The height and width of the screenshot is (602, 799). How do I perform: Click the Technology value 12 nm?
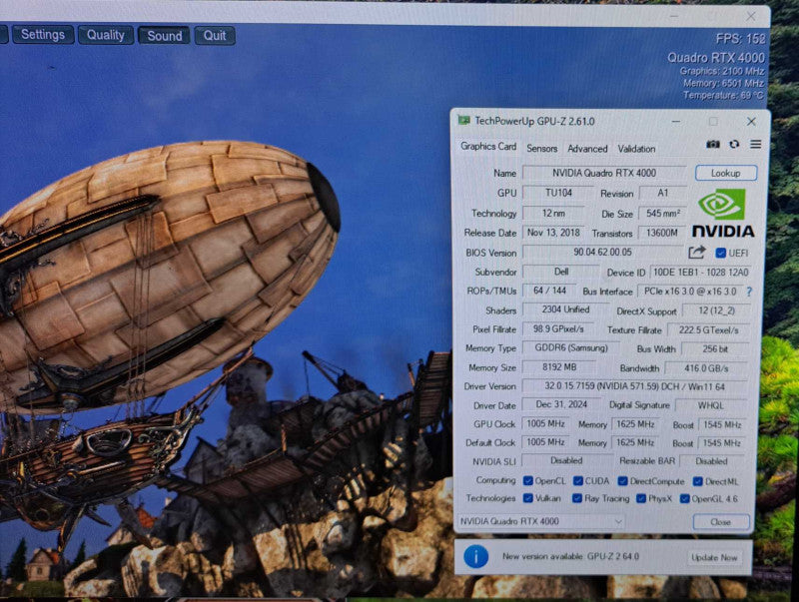[x=554, y=214]
